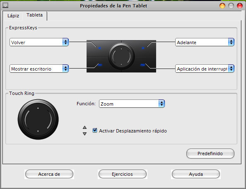
Task: Click the lower-left blue ExpressKey icon
Action: pyautogui.click(x=100, y=65)
